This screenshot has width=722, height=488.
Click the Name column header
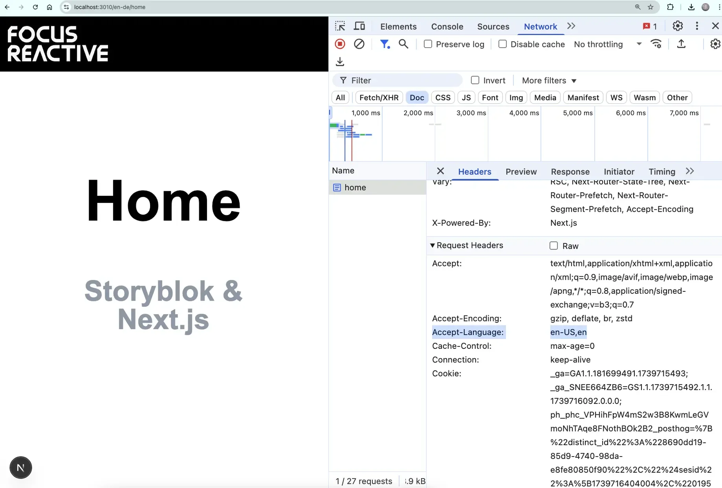click(377, 171)
